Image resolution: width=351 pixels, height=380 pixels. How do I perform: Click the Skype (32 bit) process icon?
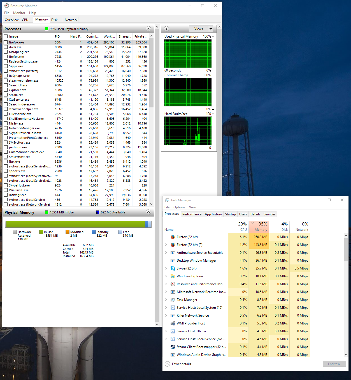(x=173, y=268)
